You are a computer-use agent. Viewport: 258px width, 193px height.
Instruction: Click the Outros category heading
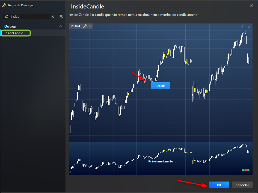pyautogui.click(x=10, y=26)
